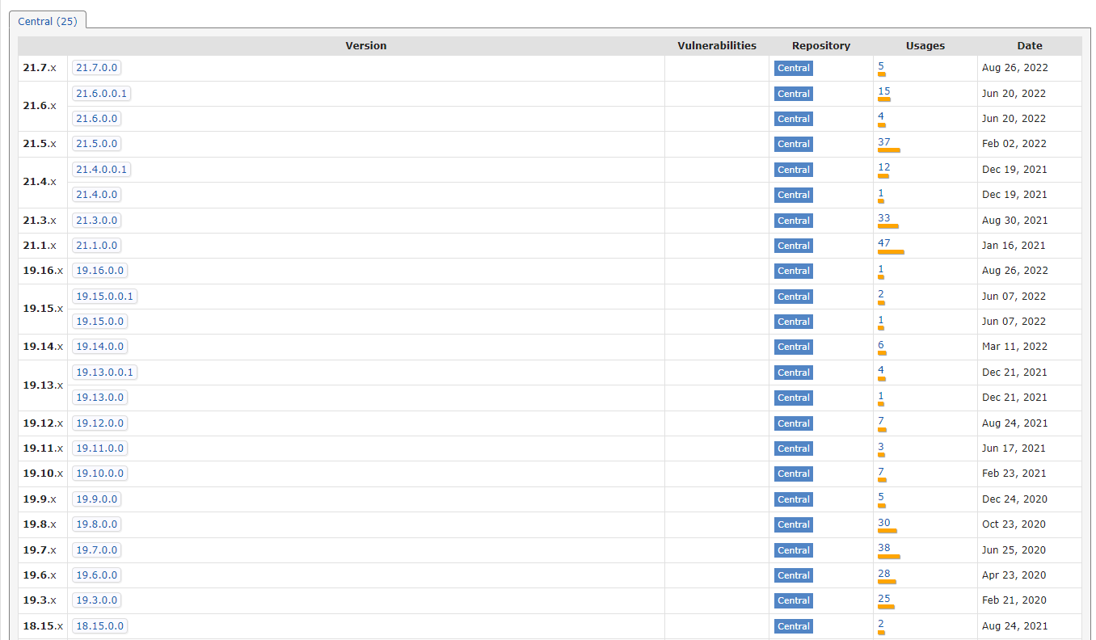Select the 21.4.x version group label
This screenshot has width=1096, height=640.
coord(40,182)
